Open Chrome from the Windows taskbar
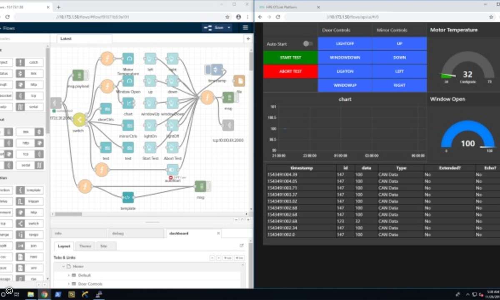500x300 pixels. [x=44, y=294]
